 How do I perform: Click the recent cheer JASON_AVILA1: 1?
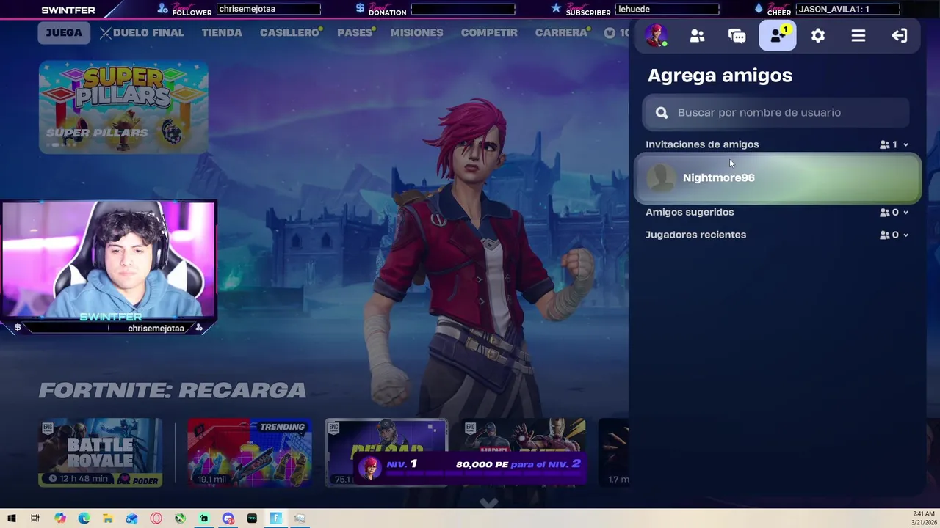(848, 10)
